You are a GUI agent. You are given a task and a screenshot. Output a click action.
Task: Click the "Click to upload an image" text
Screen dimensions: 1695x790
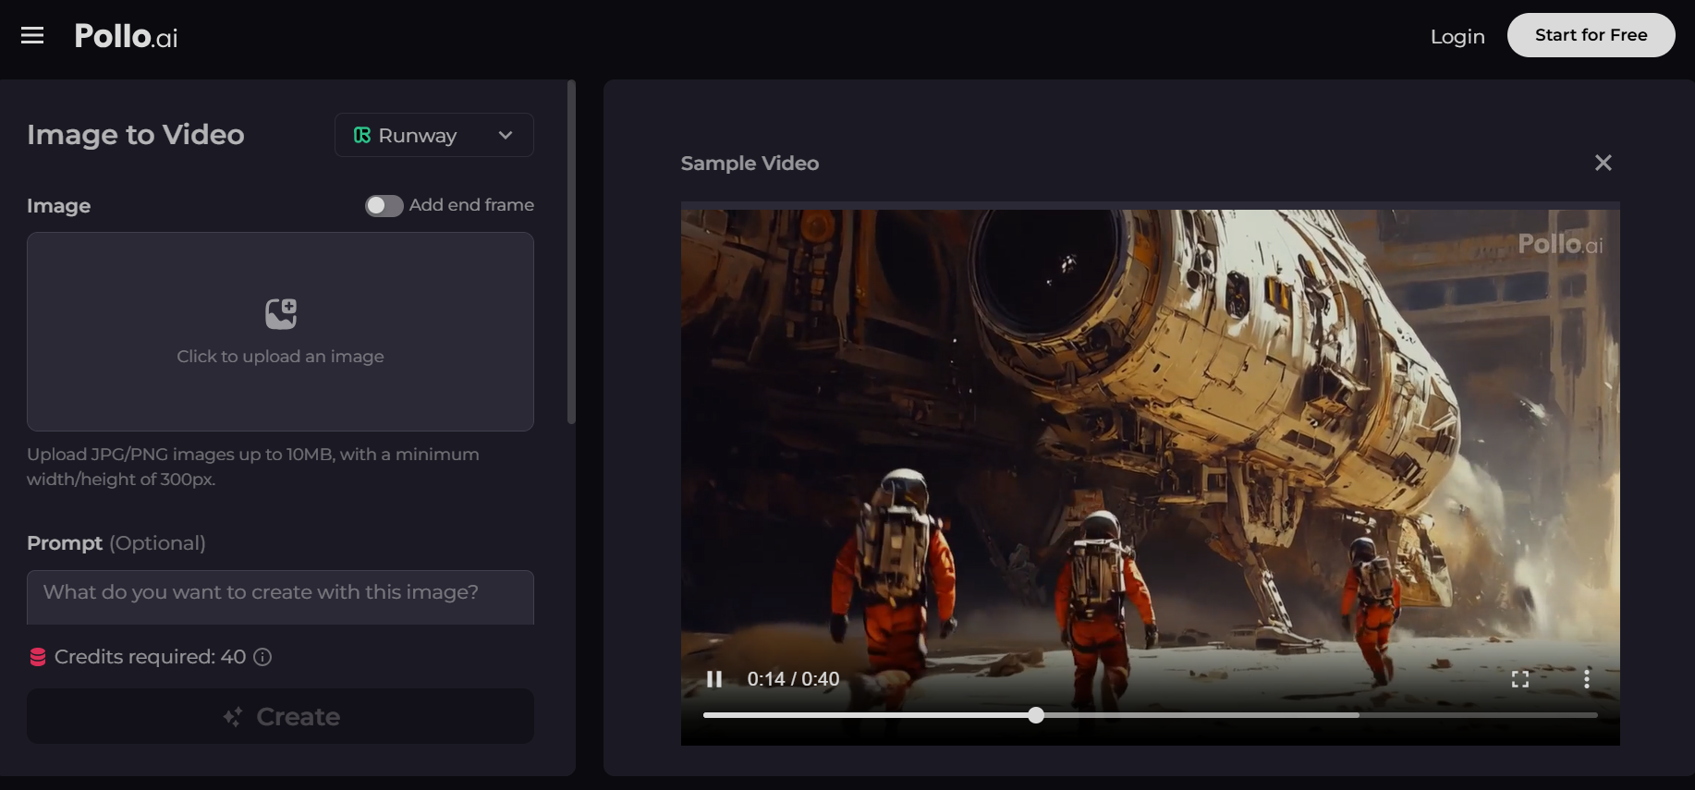(x=280, y=357)
